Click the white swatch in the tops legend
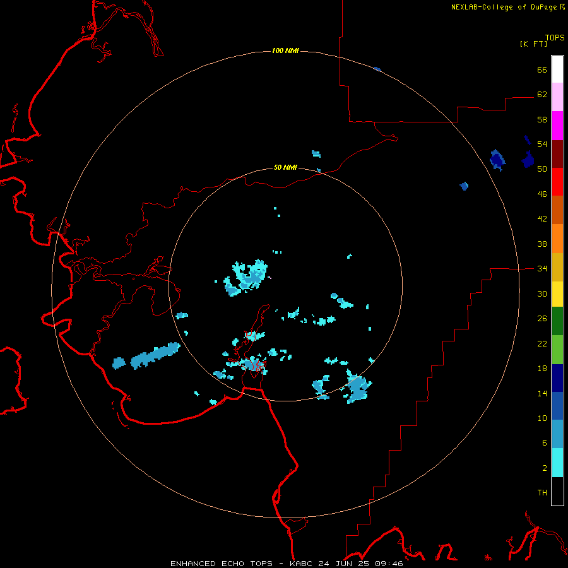This screenshot has height=568, width=568. (557, 69)
